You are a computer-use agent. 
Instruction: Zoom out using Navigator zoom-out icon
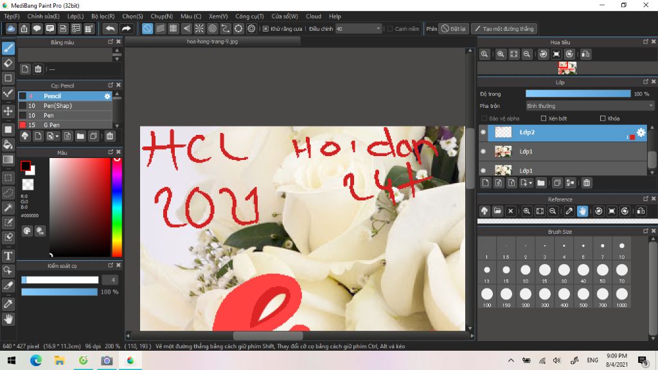(527, 54)
